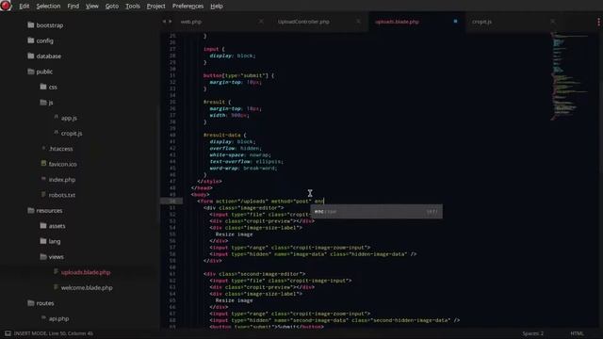Select the uploads.blade.php tab
Screen dimensions: 603x339
(x=397, y=22)
